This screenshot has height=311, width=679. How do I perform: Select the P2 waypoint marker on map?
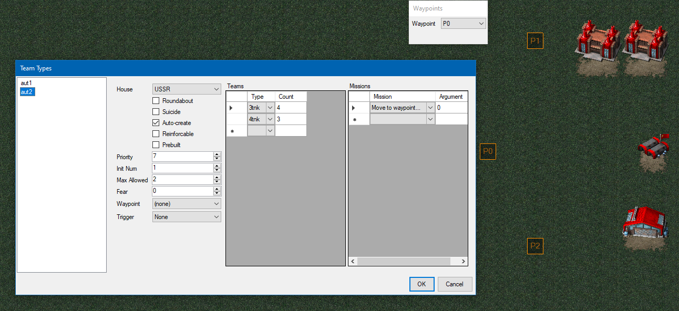(535, 246)
